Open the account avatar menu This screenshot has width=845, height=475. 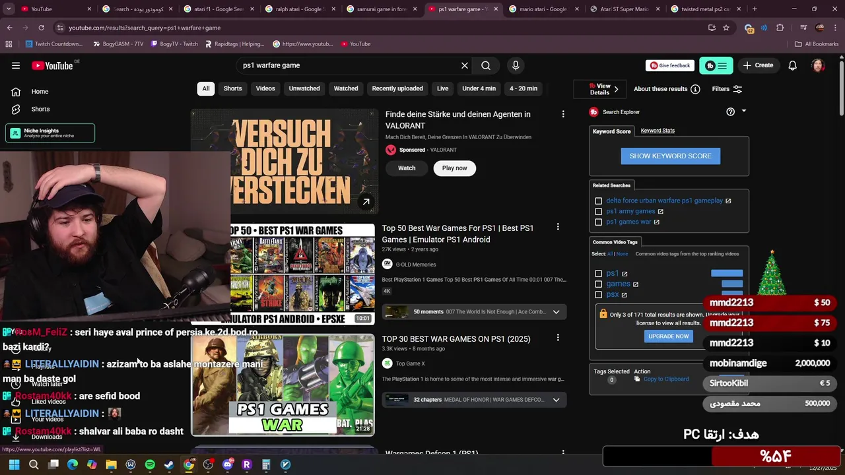[x=818, y=65]
